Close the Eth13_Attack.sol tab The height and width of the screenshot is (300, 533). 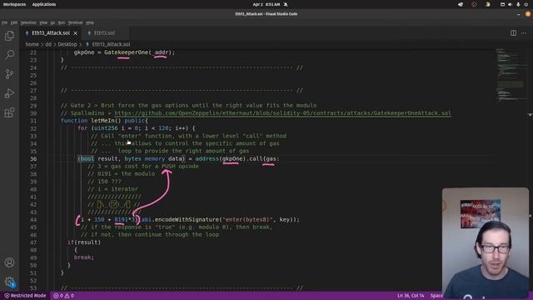(x=76, y=33)
